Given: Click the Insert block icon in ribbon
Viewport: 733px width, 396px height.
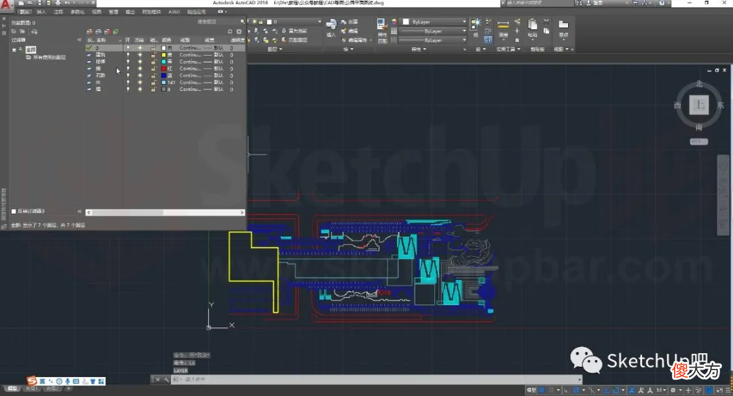Looking at the screenshot, I should 331,25.
